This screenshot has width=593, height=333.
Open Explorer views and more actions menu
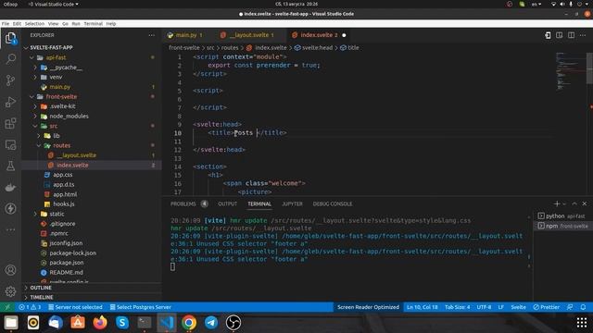152,35
